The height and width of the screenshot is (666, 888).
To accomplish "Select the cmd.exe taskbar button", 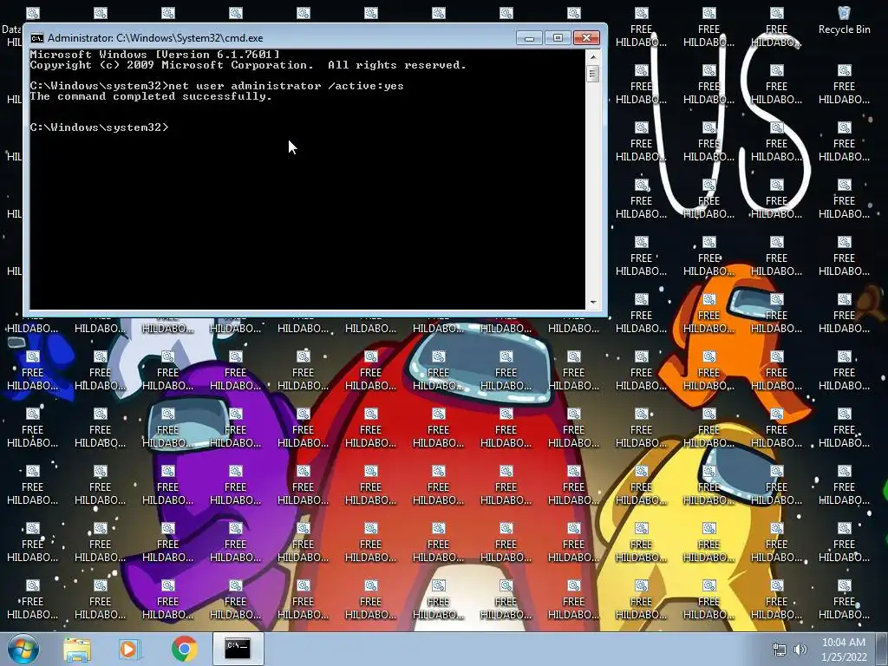I will click(x=238, y=649).
